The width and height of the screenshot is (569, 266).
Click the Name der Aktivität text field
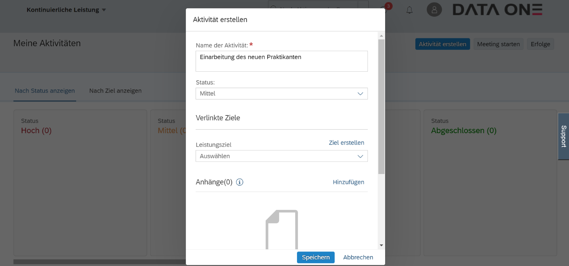click(x=281, y=61)
